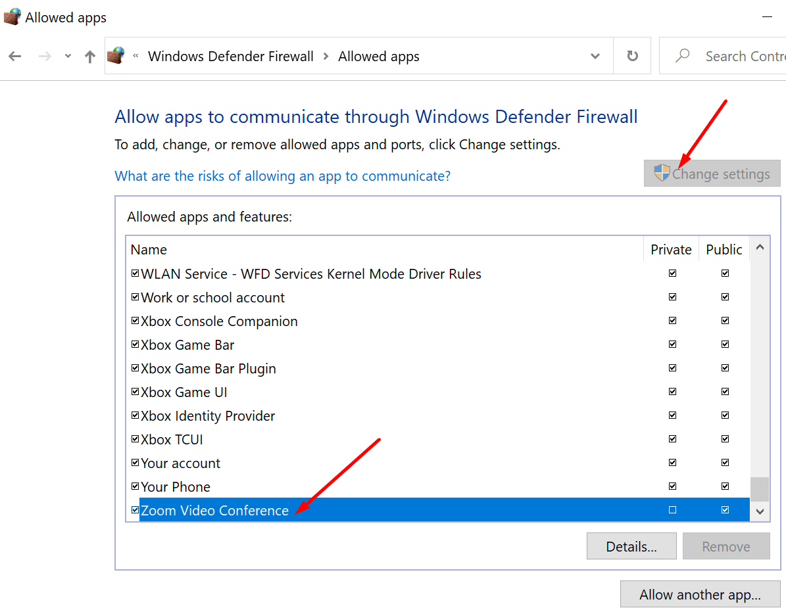
Task: Toggle Zoom Video Conference Private checkbox
Action: tap(672, 509)
